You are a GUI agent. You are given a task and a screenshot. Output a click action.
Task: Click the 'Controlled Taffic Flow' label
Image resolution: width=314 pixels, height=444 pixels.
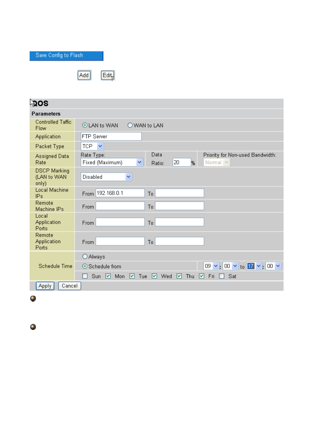coord(53,125)
